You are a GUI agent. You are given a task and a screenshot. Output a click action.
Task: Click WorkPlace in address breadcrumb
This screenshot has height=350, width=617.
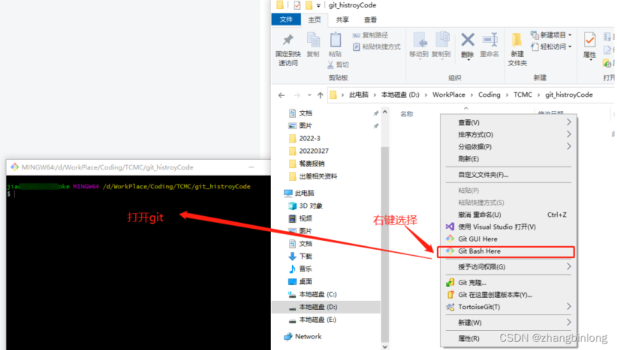(448, 95)
